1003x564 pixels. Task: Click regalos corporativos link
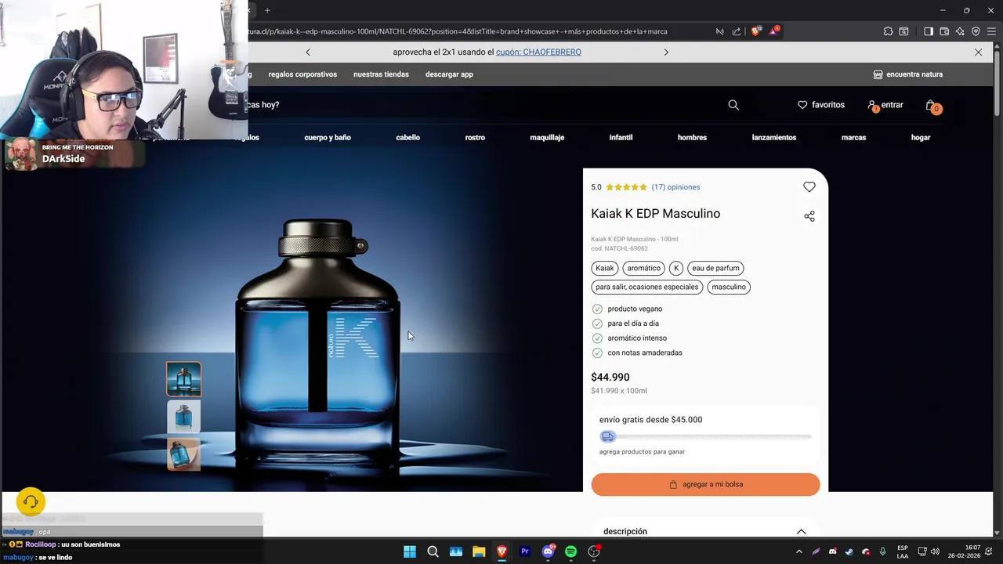(x=302, y=74)
